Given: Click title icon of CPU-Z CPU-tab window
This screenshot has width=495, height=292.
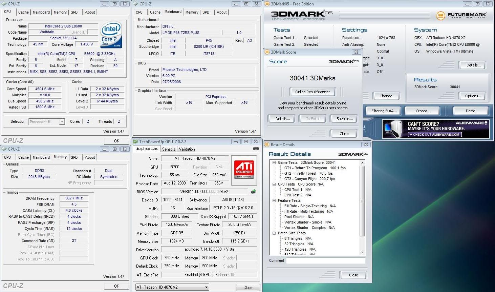Looking at the screenshot, I should (x=4, y=4).
